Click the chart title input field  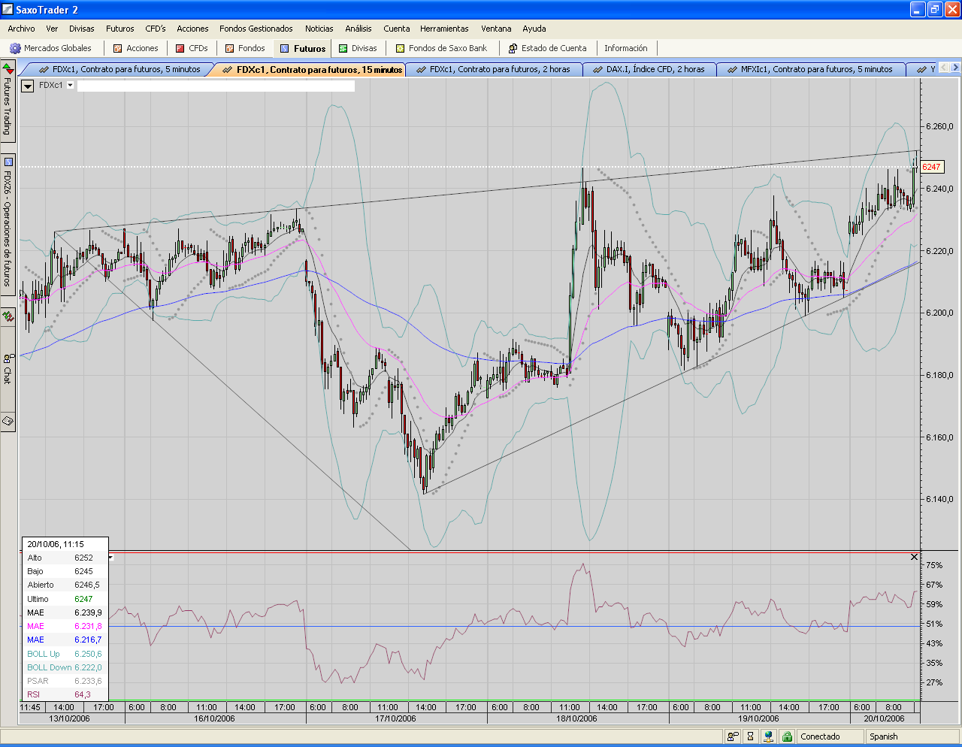coord(216,86)
